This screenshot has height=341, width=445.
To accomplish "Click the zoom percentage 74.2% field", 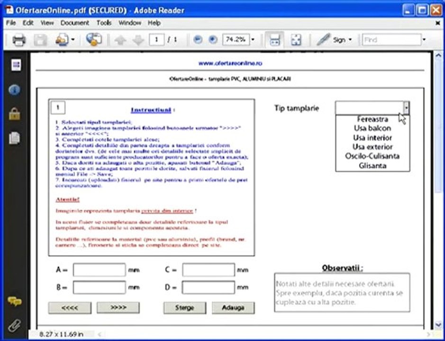I will pos(236,40).
